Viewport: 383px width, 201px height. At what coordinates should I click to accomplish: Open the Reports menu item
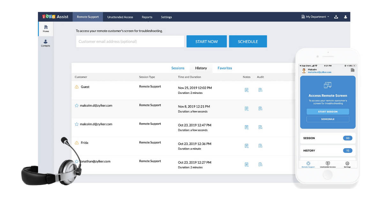(147, 17)
